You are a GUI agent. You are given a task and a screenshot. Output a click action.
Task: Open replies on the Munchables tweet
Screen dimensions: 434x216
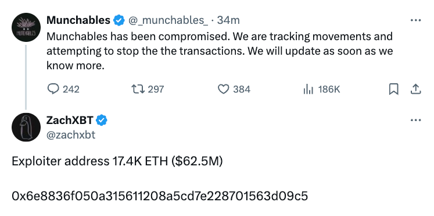[x=63, y=89]
